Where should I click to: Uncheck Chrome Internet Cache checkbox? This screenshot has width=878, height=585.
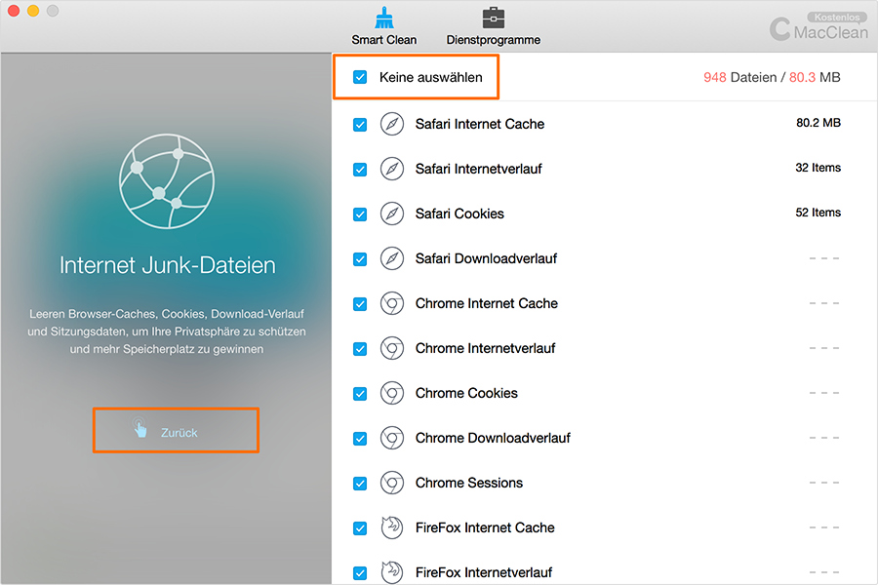[x=360, y=304]
